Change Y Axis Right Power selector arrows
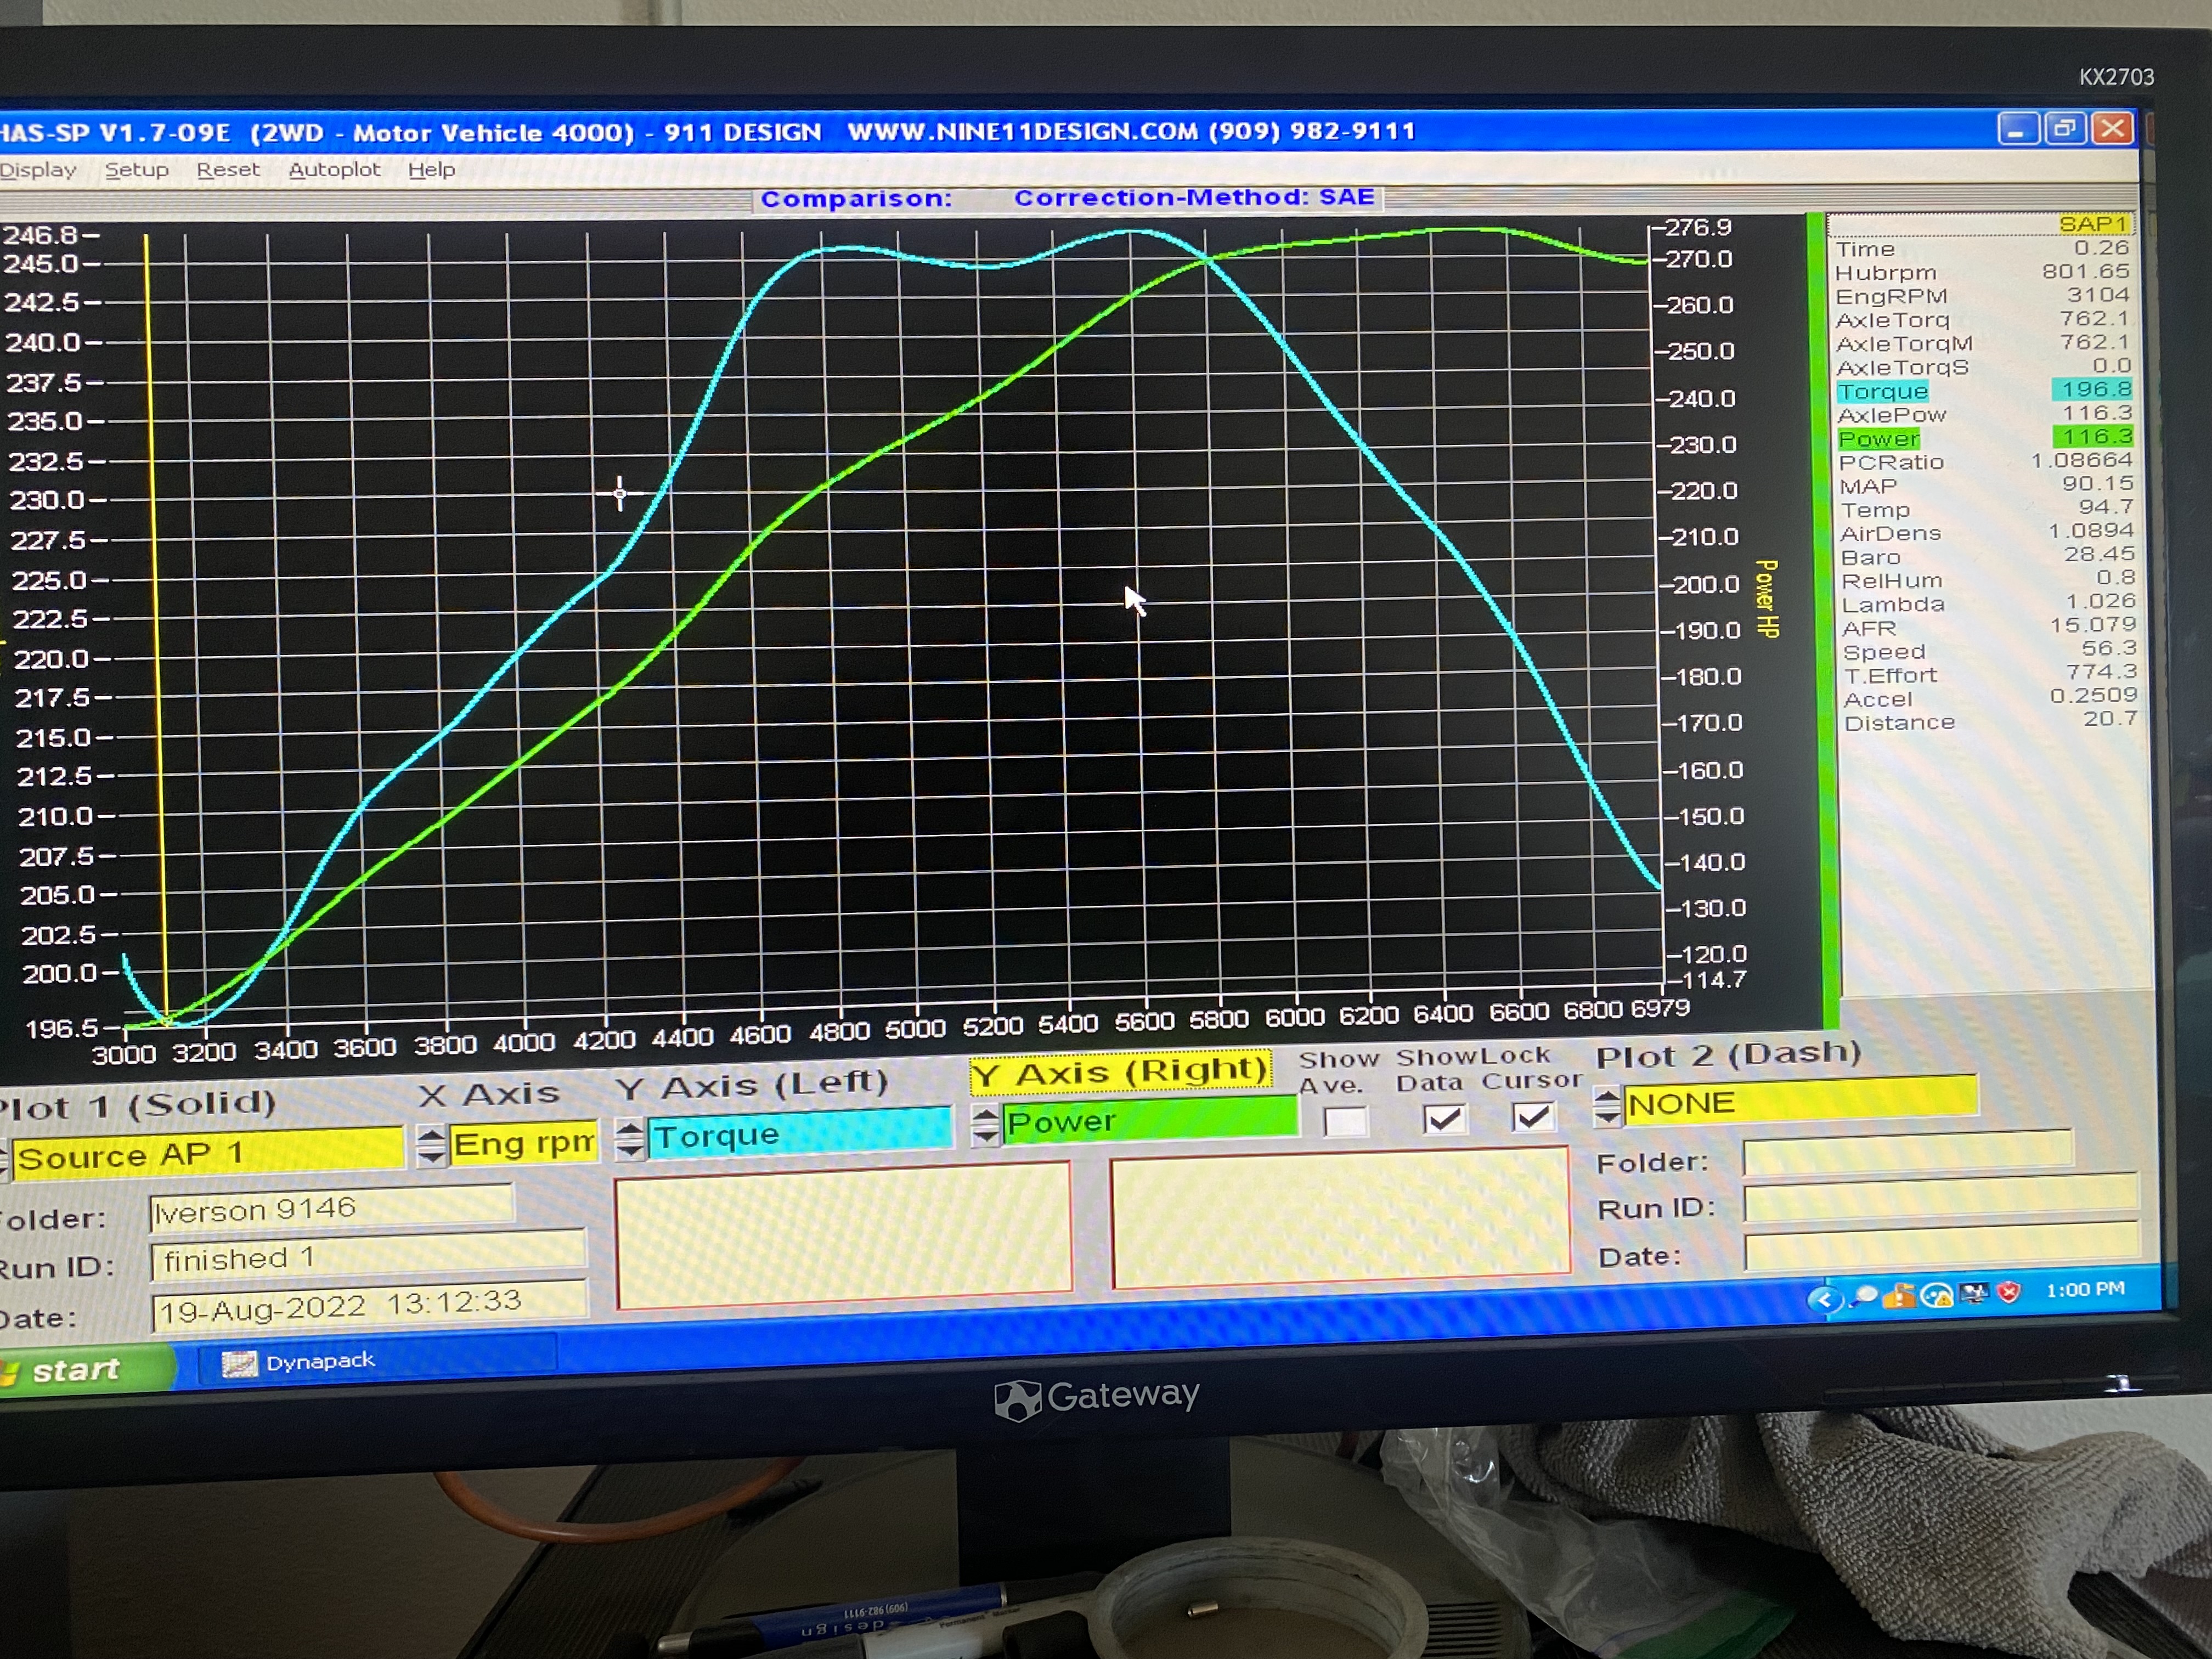2212x1659 pixels. tap(985, 1124)
